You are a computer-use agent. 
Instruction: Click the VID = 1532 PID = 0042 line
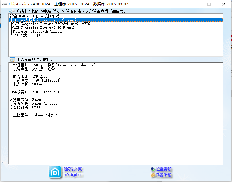(42, 92)
